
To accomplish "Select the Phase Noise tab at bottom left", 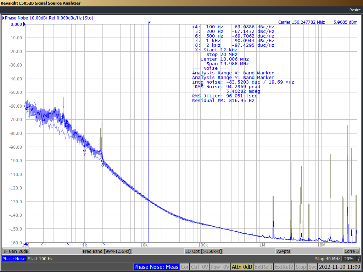I will pyautogui.click(x=14, y=259).
